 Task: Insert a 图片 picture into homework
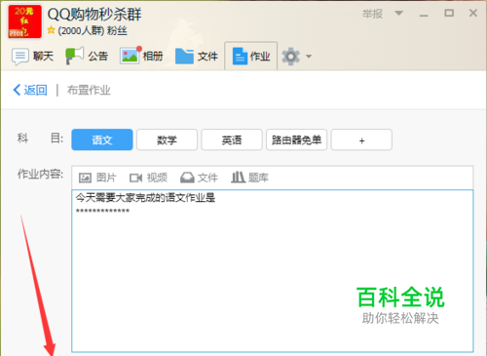click(x=97, y=178)
